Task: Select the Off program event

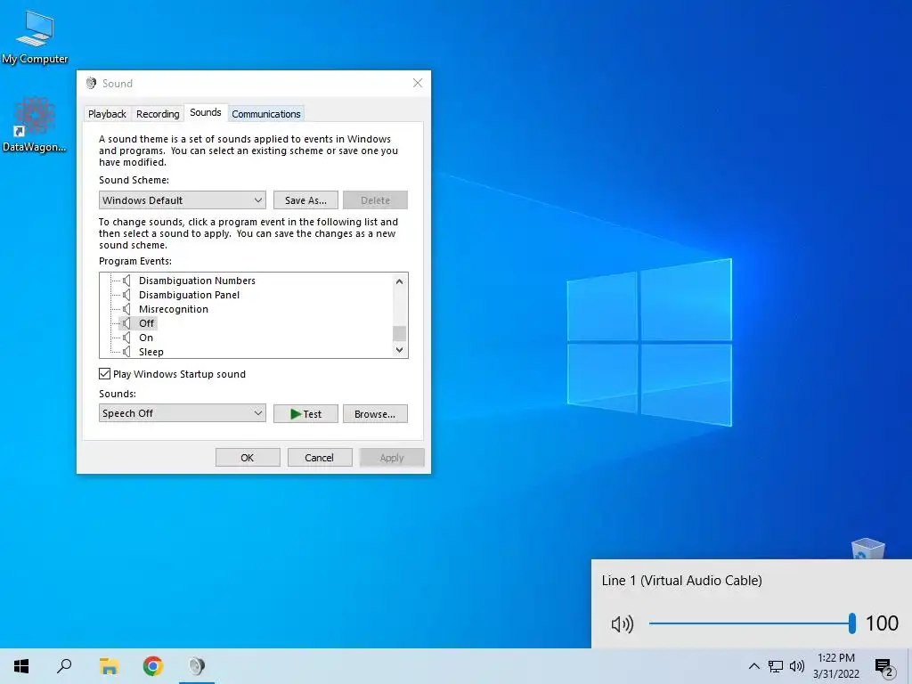Action: coord(147,323)
